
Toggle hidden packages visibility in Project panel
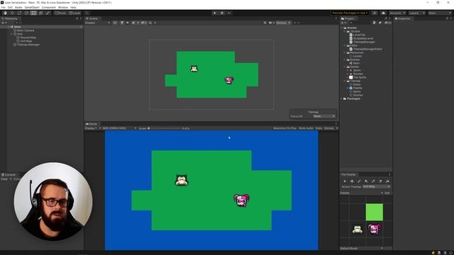pyautogui.click(x=387, y=23)
